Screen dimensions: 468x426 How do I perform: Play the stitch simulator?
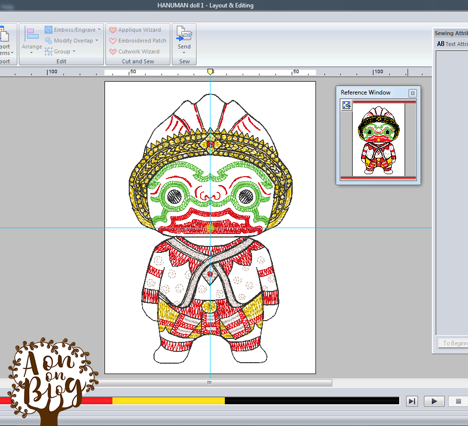(x=434, y=401)
